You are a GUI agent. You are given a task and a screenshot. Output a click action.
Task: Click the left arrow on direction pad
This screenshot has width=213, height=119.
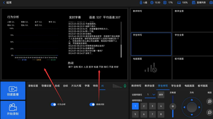(x=184, y=107)
